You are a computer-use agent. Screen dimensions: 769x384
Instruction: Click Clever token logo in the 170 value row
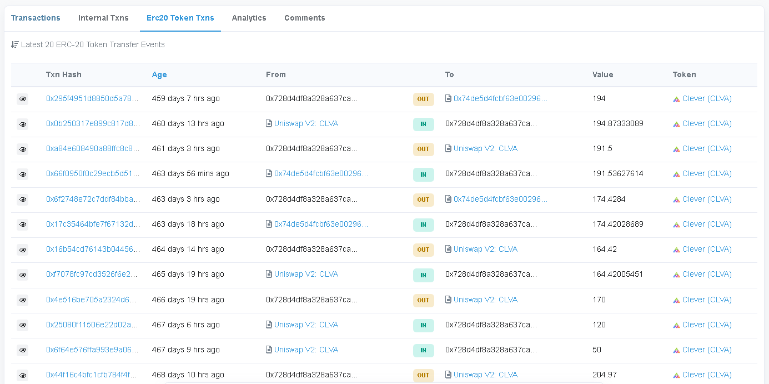pyautogui.click(x=676, y=300)
